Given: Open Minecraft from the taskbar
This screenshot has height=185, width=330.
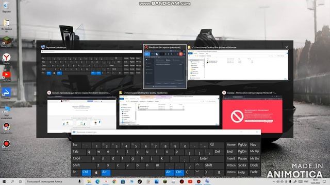Looking at the screenshot, I should pyautogui.click(x=165, y=181).
